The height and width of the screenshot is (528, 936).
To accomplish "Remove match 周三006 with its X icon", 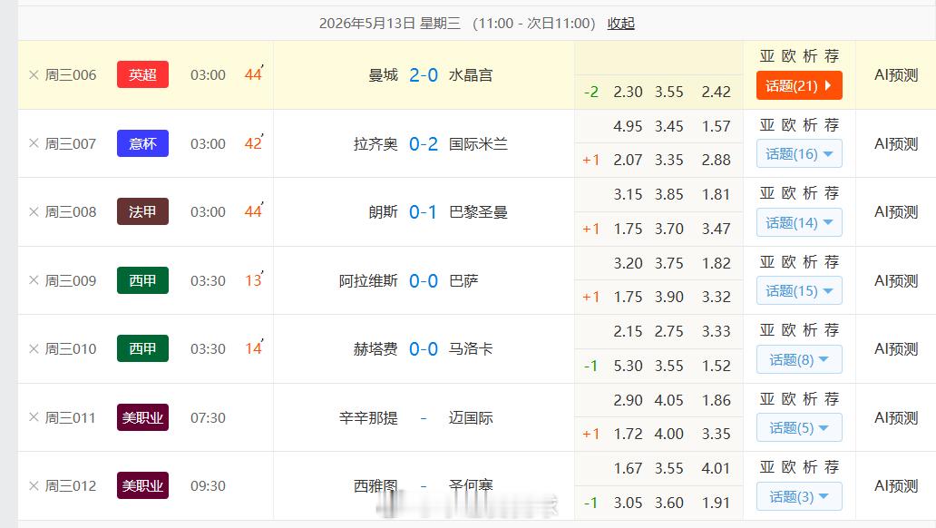I will (x=34, y=74).
